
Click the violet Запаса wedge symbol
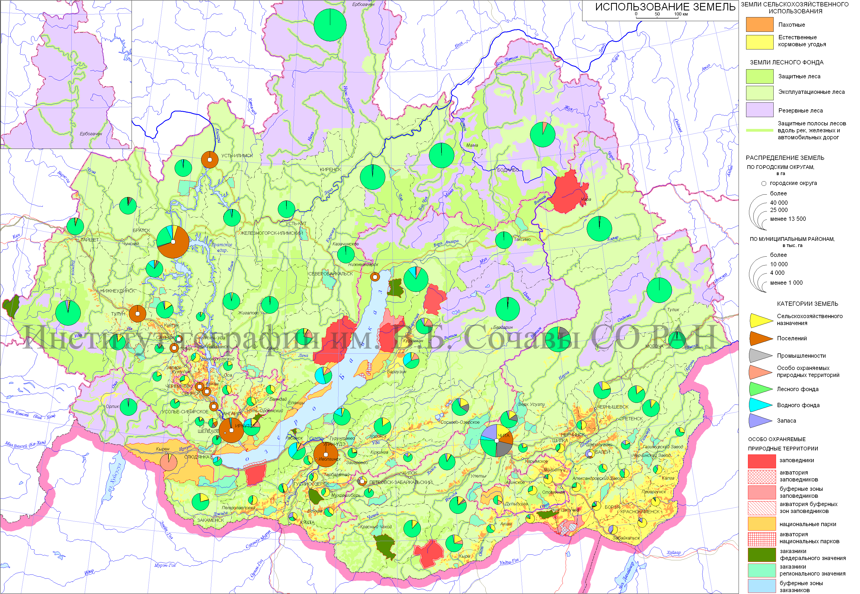(x=762, y=421)
